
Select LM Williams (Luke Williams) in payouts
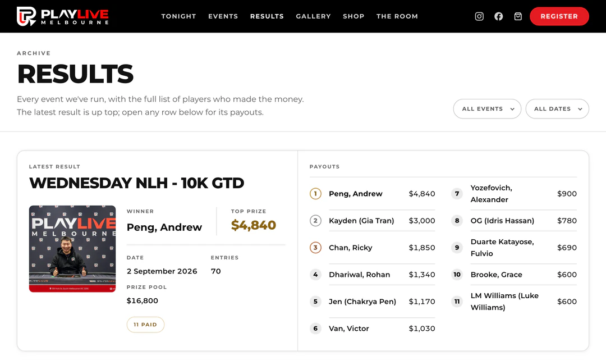pos(505,302)
